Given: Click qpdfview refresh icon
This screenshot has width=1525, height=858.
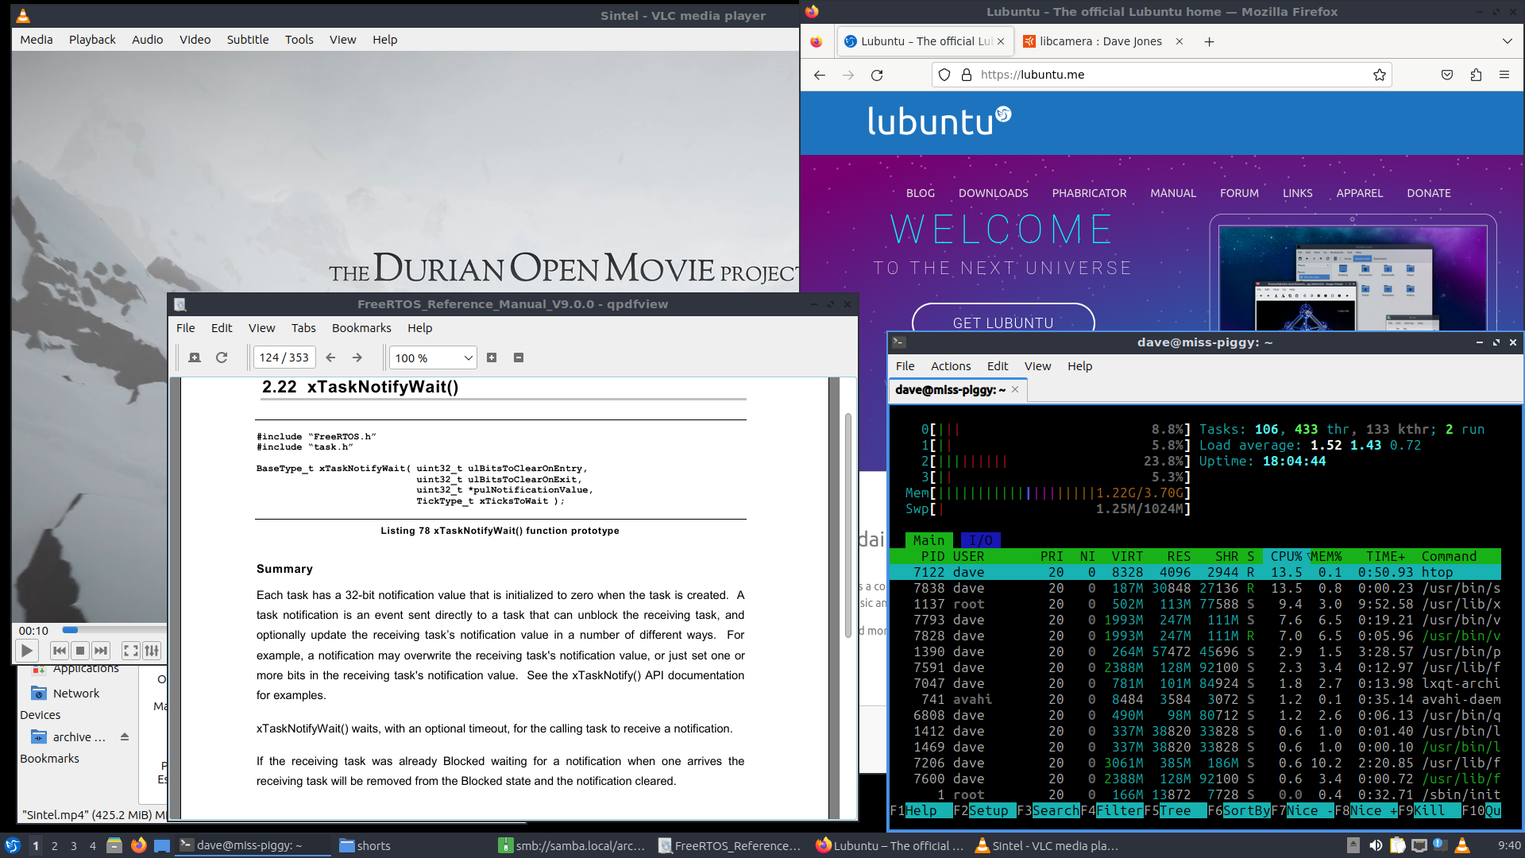Looking at the screenshot, I should pos(222,357).
